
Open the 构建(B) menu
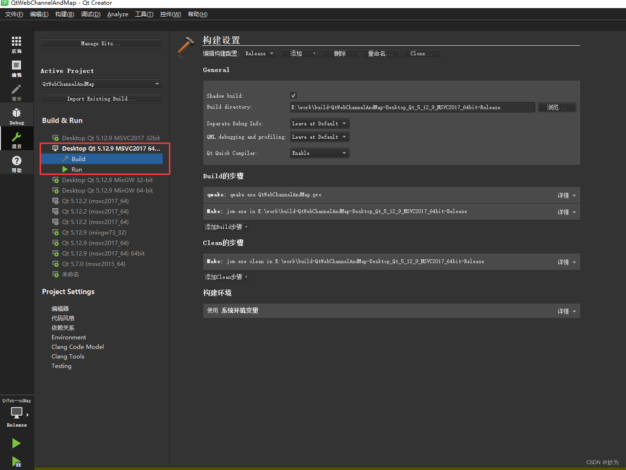click(x=64, y=14)
